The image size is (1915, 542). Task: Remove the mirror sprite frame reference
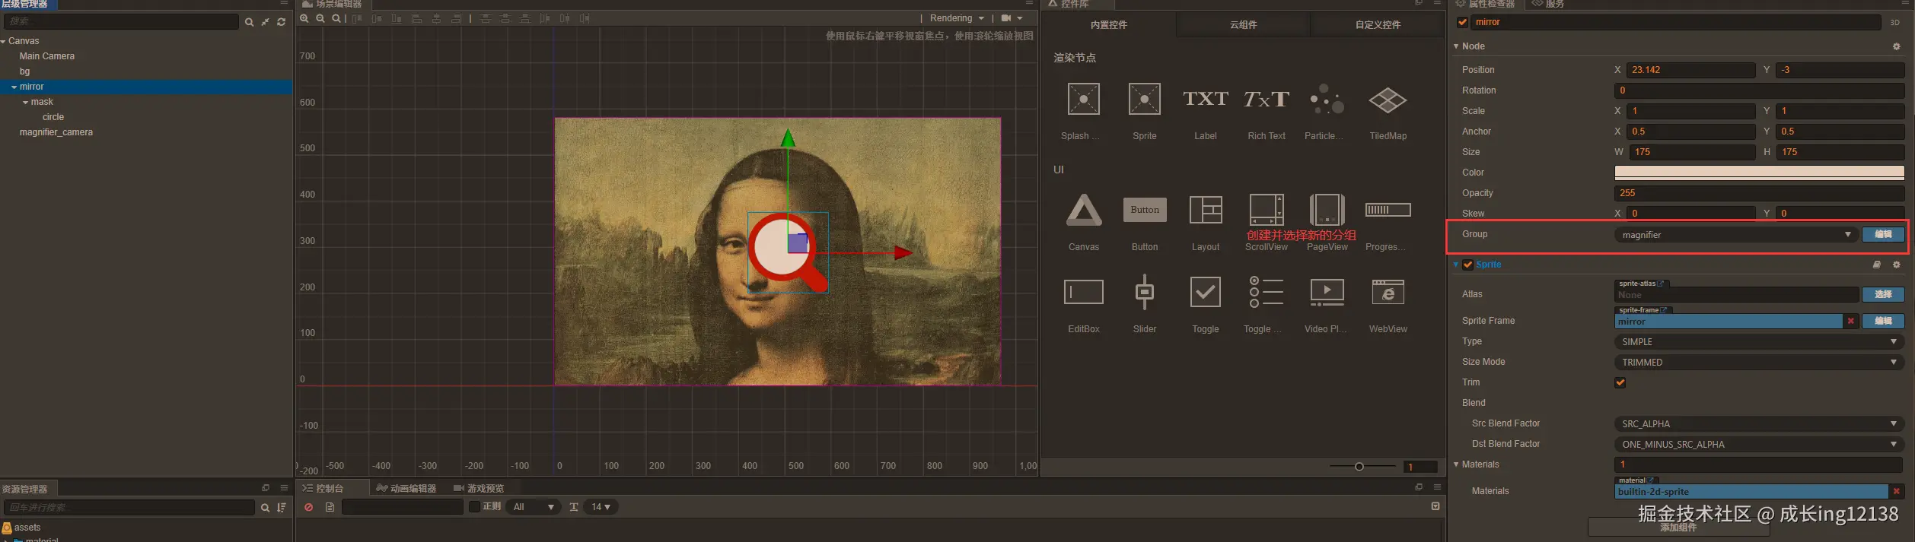[1850, 321]
